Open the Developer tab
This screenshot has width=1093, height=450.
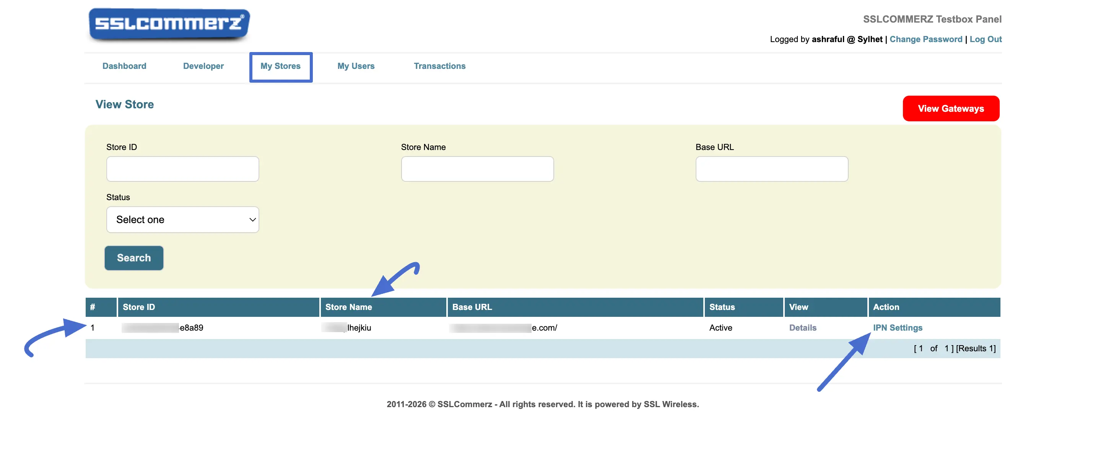(x=203, y=66)
